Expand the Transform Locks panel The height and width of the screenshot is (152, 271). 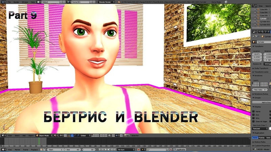(260, 72)
